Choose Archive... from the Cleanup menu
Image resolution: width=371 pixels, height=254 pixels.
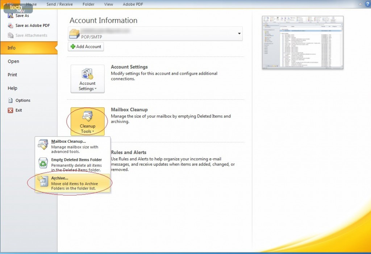(72, 183)
